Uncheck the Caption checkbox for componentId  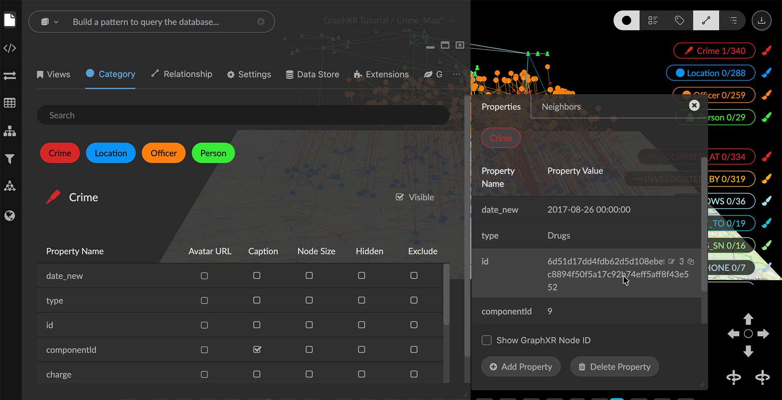[x=257, y=350]
